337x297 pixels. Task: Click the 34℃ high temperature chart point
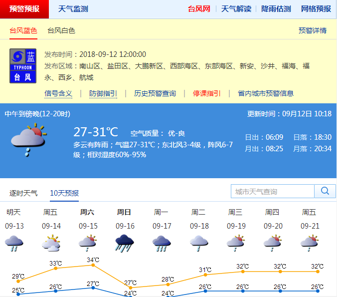point(93,265)
